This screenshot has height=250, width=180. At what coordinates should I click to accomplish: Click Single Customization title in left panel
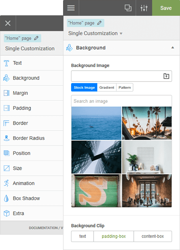click(30, 48)
